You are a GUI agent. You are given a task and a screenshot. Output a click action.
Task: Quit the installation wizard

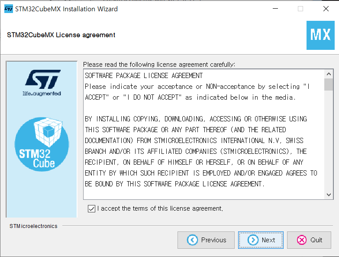click(309, 240)
